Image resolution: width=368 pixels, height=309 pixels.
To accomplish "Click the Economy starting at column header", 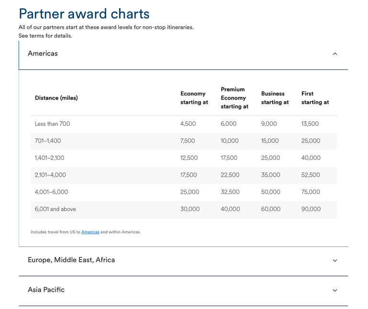I will 194,98.
